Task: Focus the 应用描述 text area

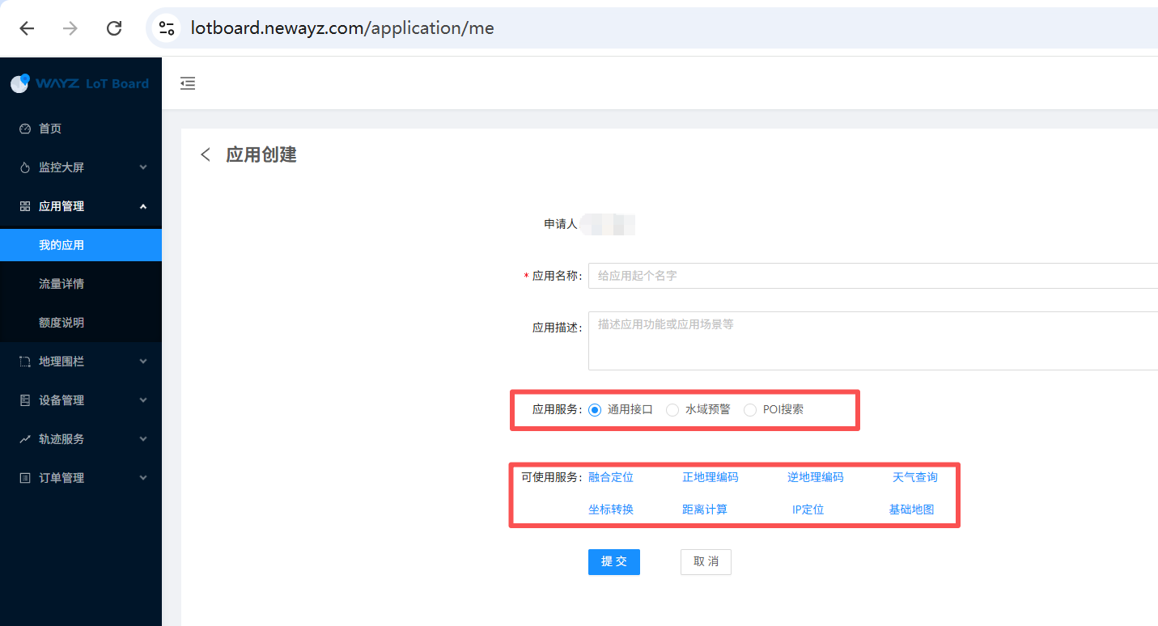Action: click(x=873, y=340)
